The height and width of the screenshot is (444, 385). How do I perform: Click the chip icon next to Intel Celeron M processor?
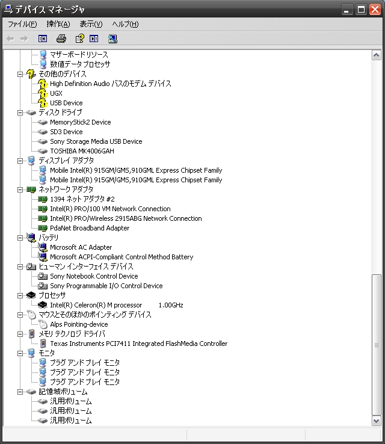click(43, 305)
